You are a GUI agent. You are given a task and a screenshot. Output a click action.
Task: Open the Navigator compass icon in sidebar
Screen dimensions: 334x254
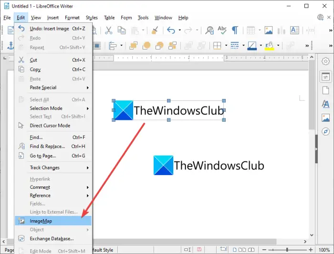(x=325, y=131)
